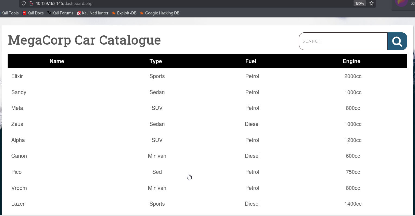Click the MegaCorp Car Catalogue heading
The height and width of the screenshot is (216, 415).
click(84, 40)
